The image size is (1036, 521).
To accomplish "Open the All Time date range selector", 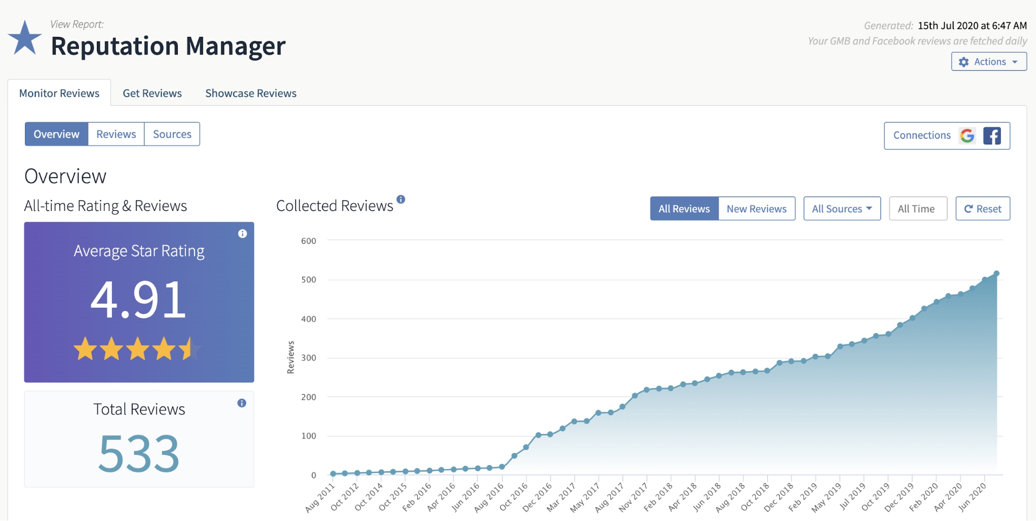I will (917, 208).
